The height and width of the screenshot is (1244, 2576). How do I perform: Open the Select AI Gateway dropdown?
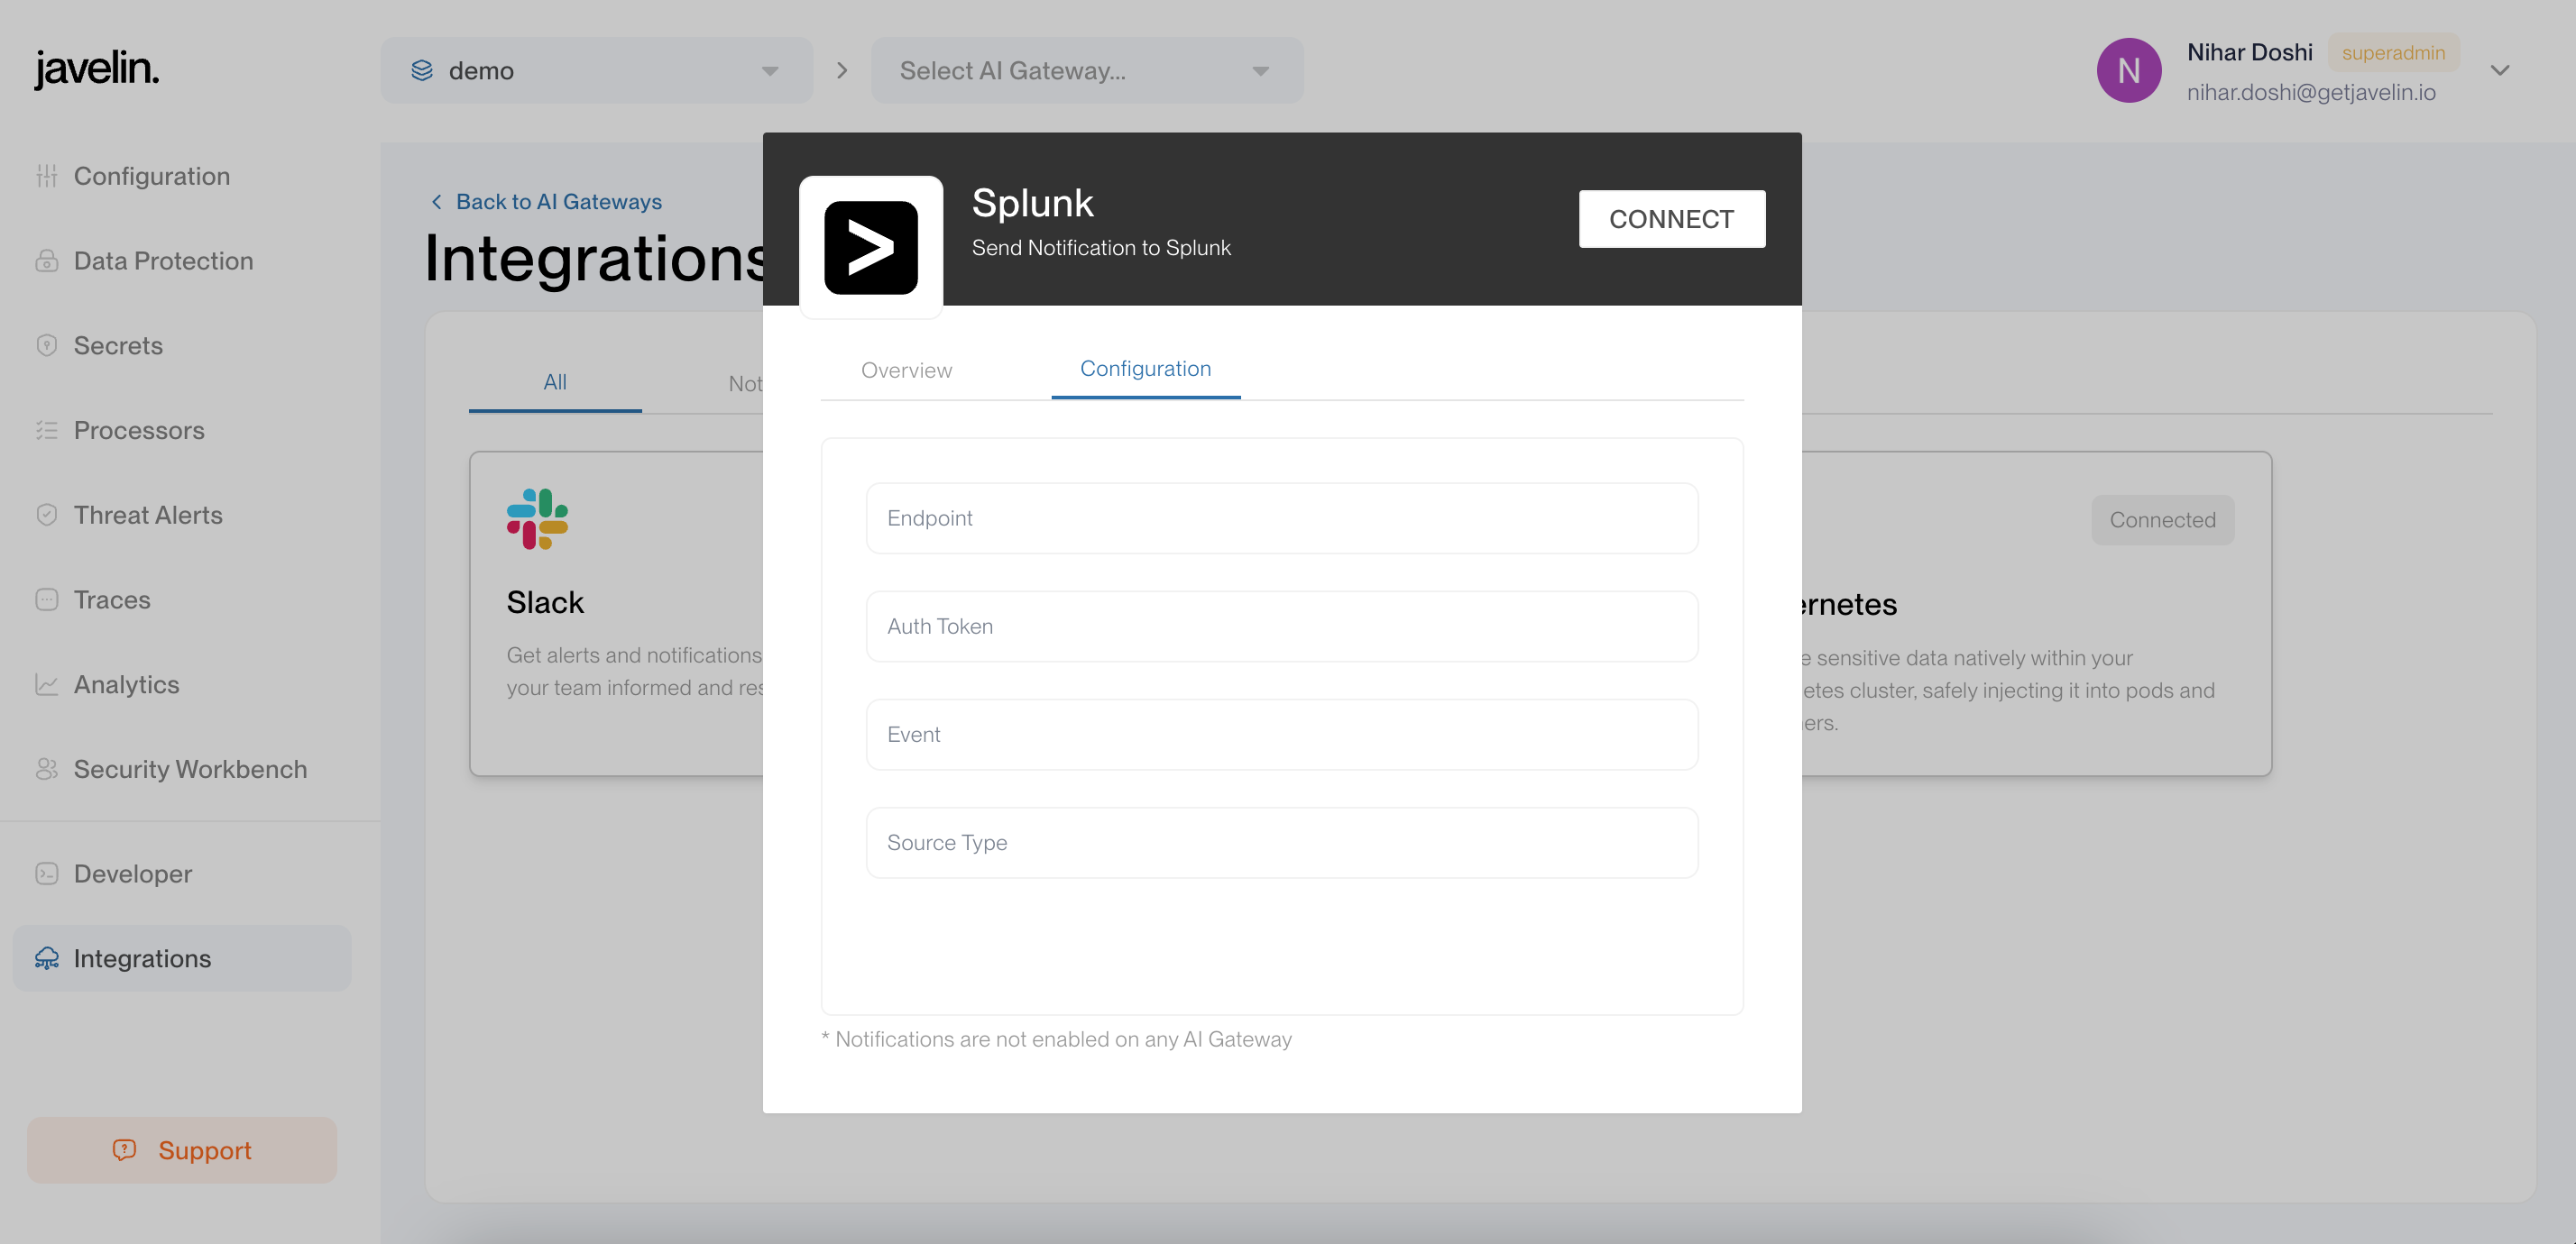(x=1087, y=70)
